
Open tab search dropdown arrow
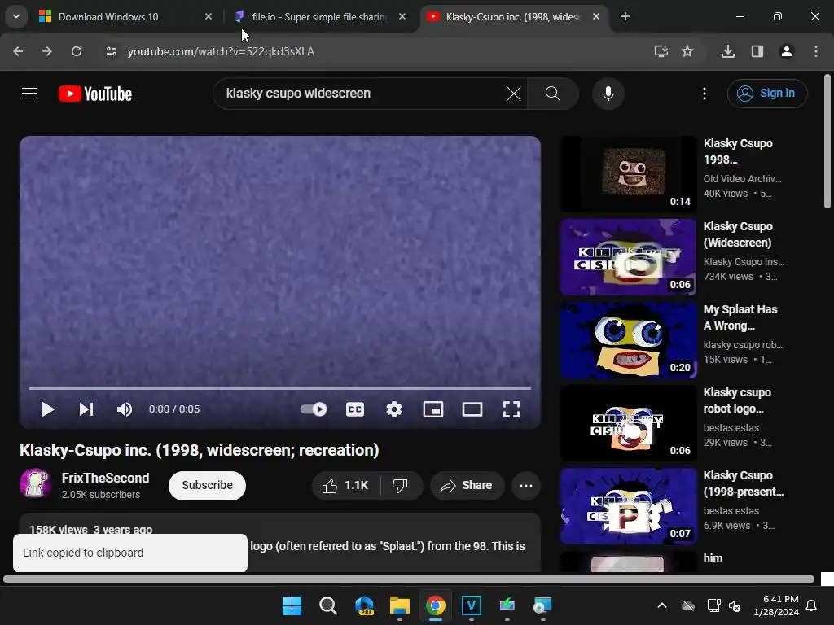point(16,16)
